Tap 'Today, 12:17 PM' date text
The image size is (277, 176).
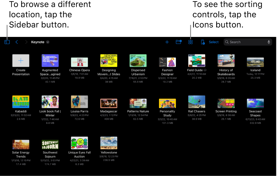[x=255, y=74]
